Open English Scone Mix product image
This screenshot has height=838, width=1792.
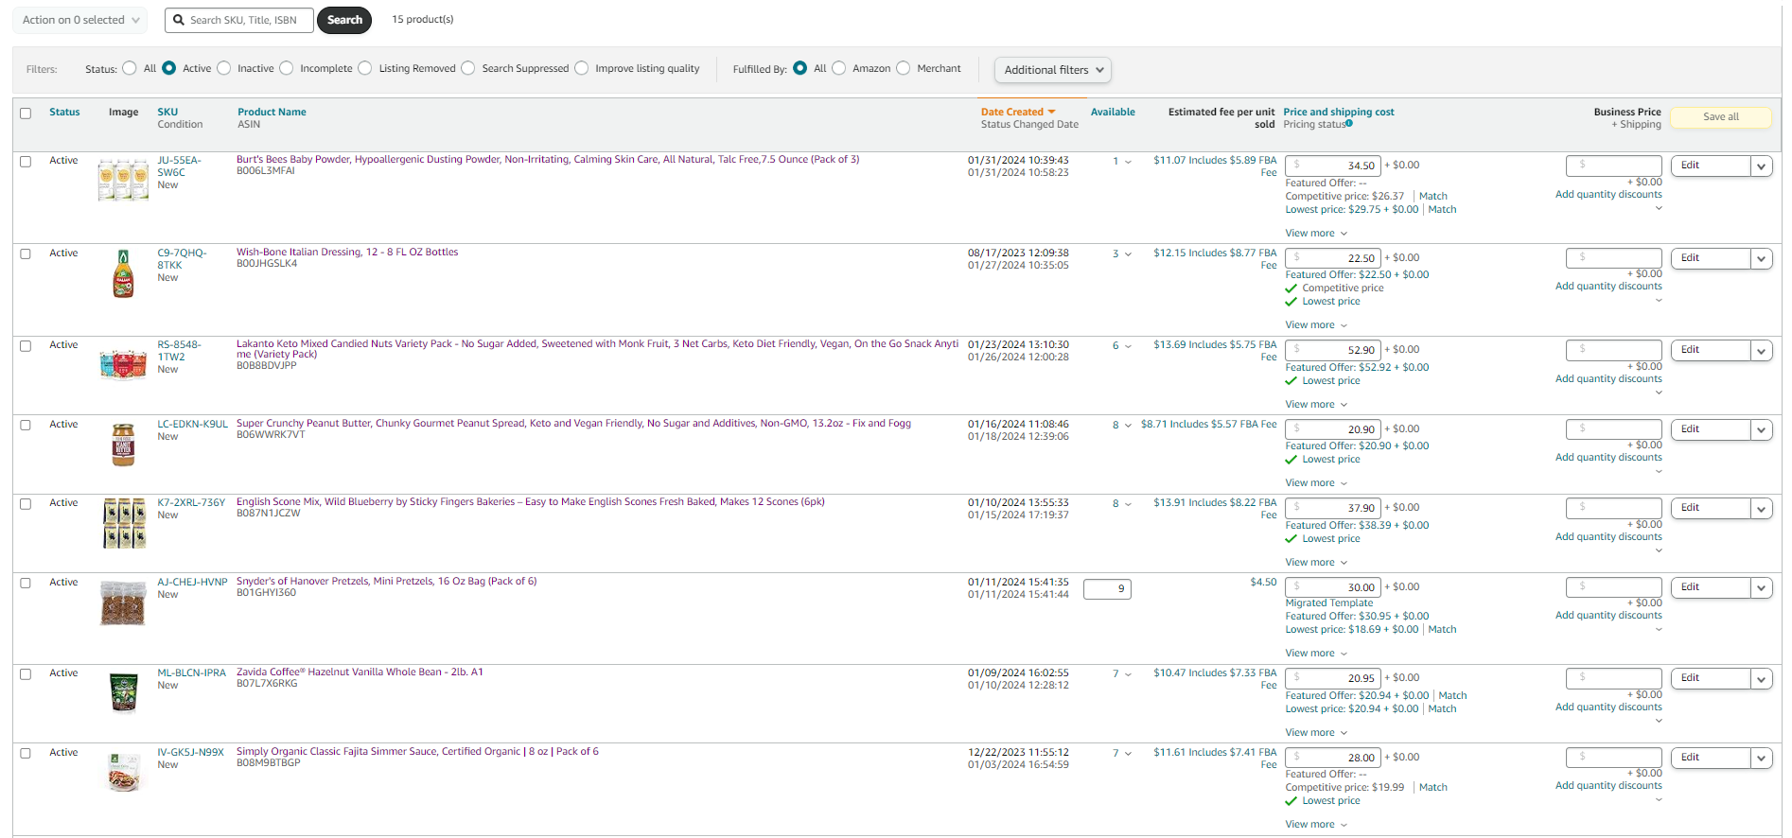[x=124, y=523]
